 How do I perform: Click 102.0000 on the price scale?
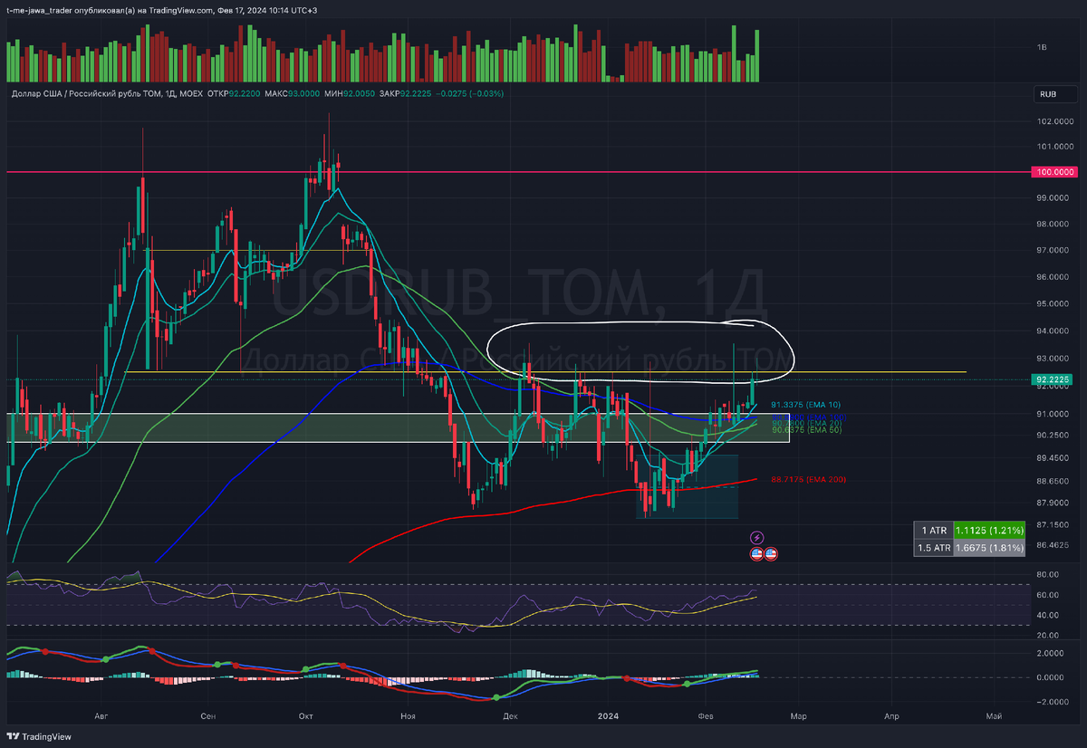coord(1054,121)
